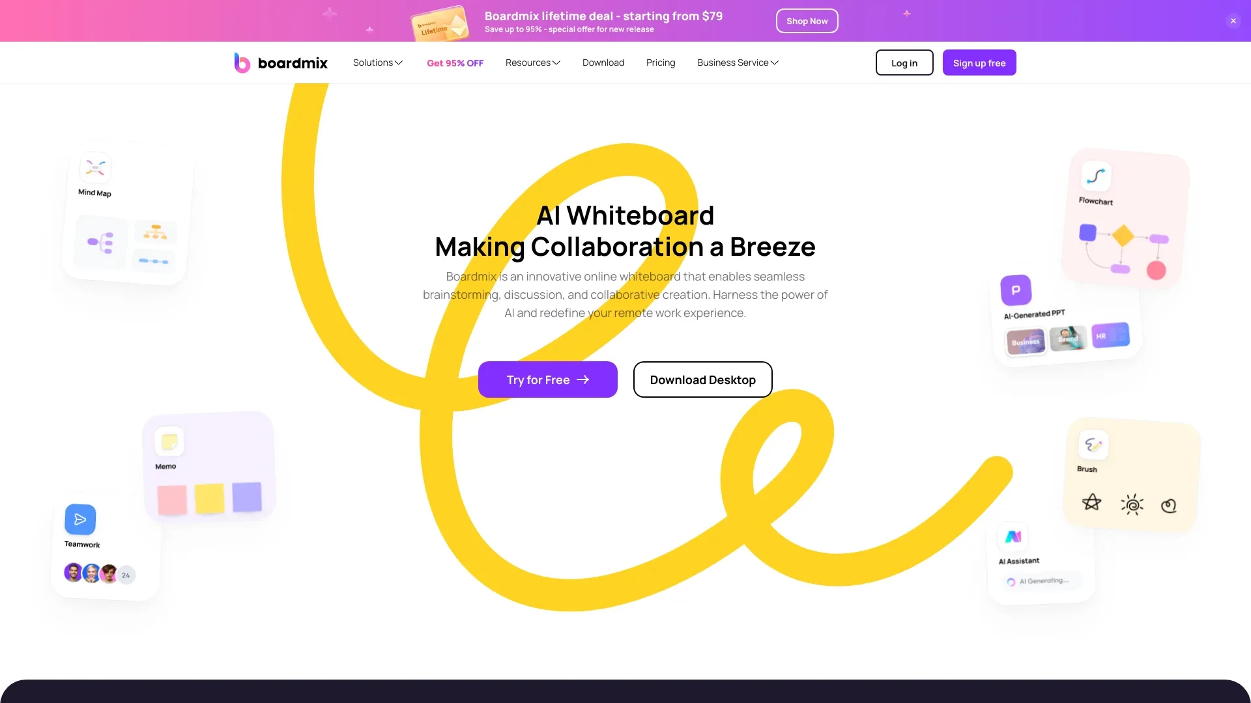Screen dimensions: 1251x703
Task: Expand the Solutions dropdown menu
Action: (377, 62)
